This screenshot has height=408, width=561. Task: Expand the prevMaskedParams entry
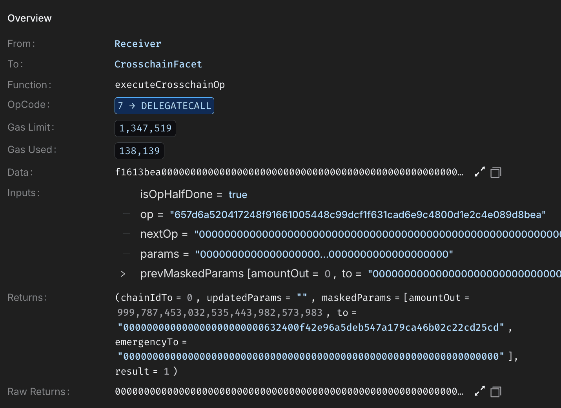pyautogui.click(x=123, y=273)
